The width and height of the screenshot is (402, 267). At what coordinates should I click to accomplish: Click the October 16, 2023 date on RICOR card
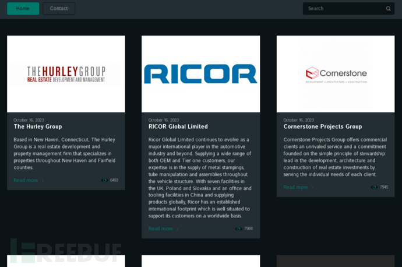164,120
